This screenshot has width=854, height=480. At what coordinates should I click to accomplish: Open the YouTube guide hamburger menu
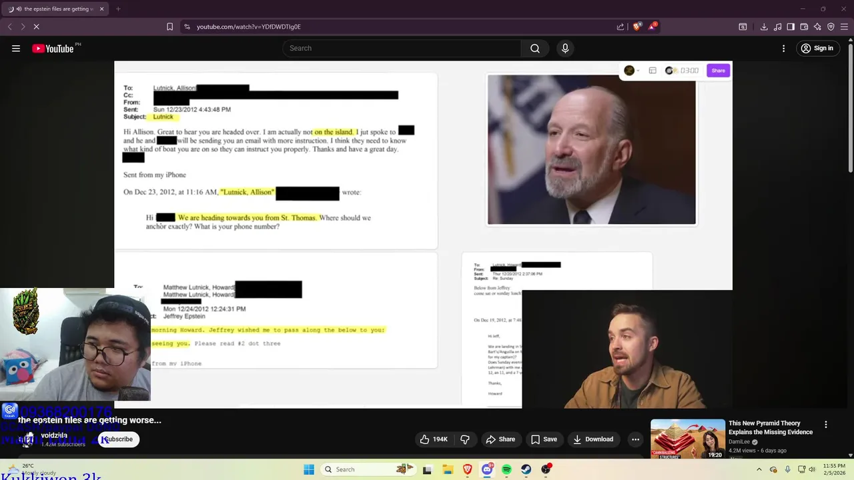coord(16,48)
